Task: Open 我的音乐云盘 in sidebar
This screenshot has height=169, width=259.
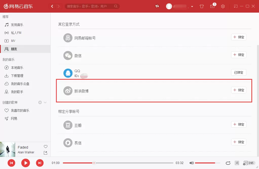Action: point(25,84)
